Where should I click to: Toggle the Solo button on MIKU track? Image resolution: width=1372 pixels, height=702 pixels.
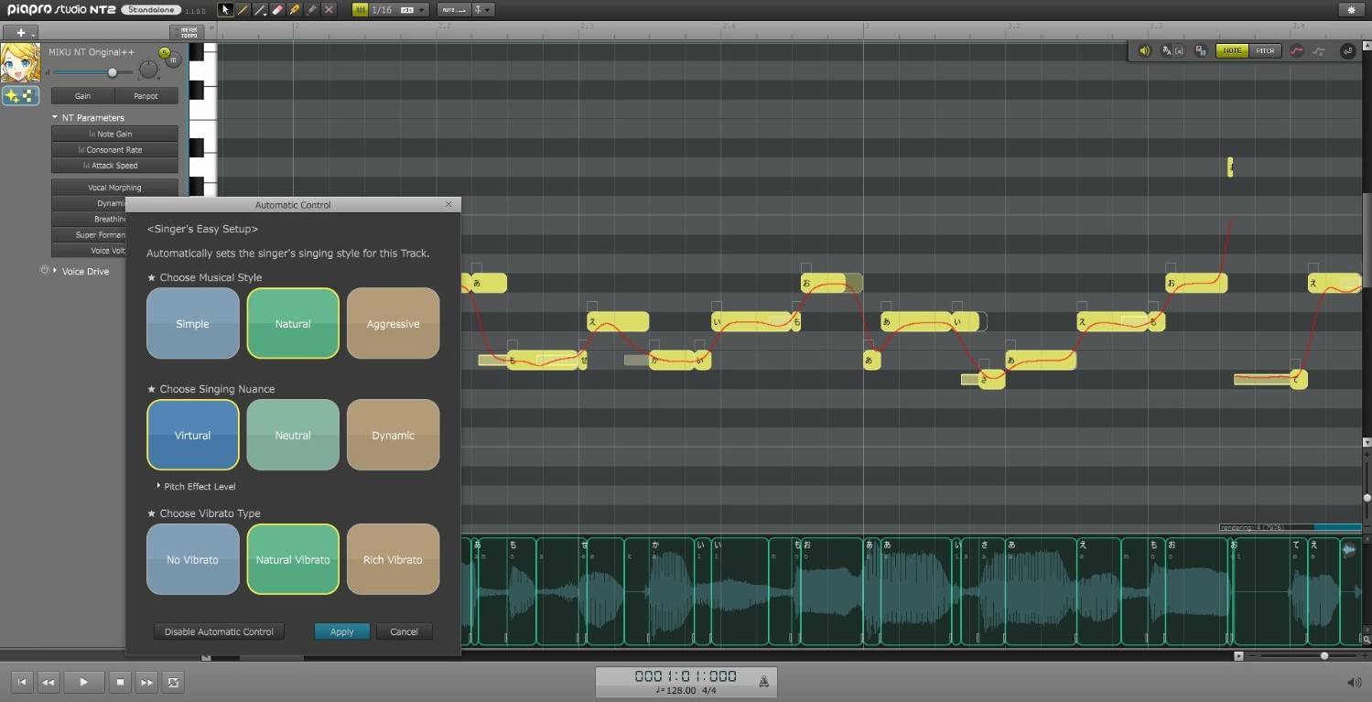[x=165, y=53]
